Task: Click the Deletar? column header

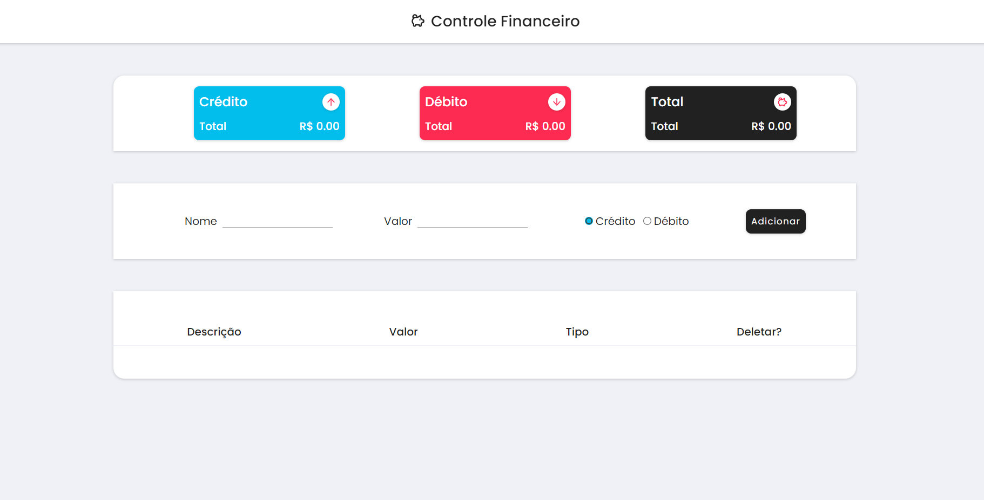Action: point(759,332)
